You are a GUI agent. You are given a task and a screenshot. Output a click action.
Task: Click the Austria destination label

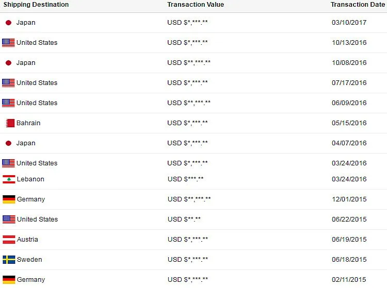(x=27, y=240)
